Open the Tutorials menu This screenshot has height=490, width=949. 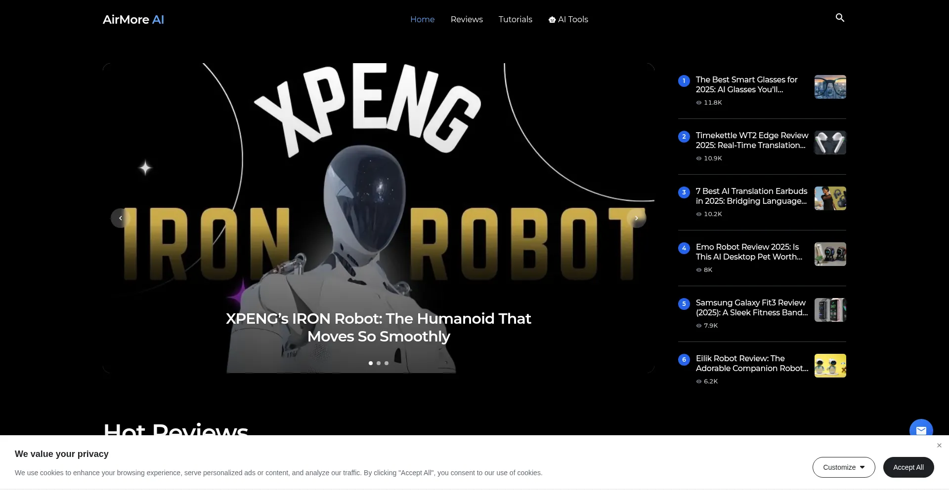(516, 19)
